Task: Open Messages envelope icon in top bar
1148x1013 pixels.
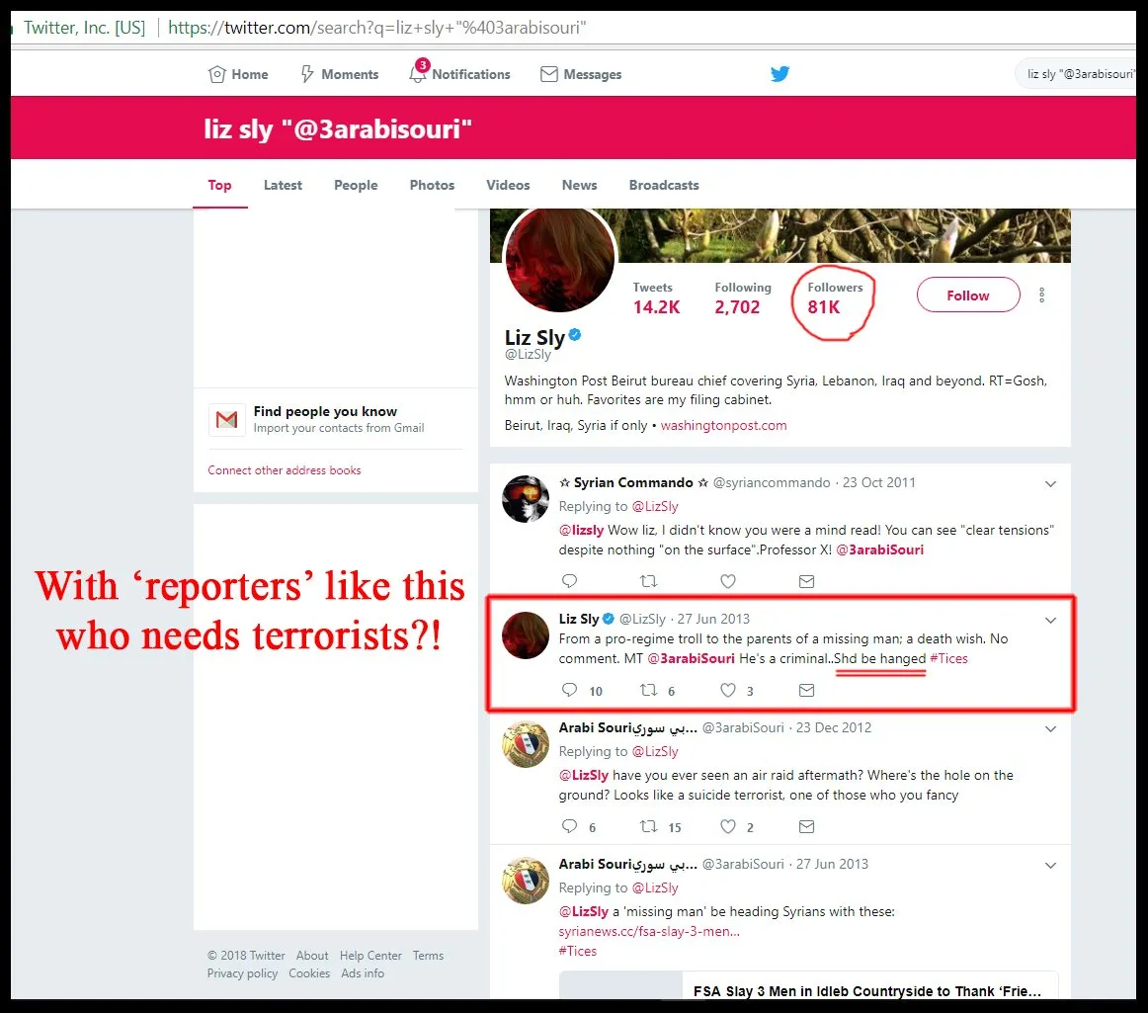Action: tap(549, 74)
